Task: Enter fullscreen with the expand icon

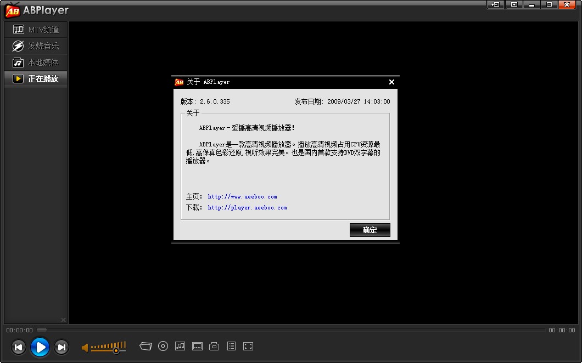Action: (248, 346)
